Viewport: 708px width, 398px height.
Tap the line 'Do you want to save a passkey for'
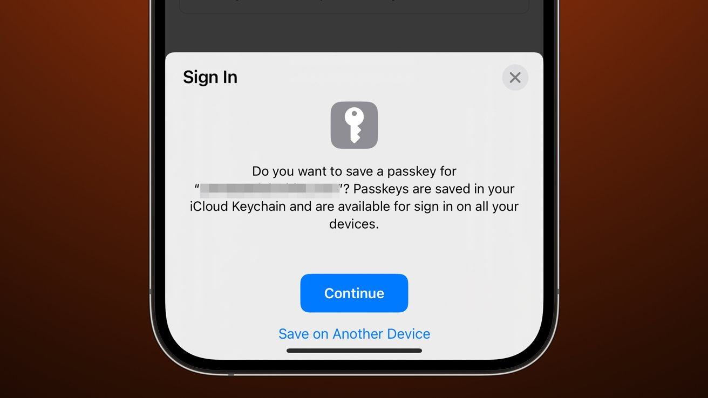pyautogui.click(x=354, y=171)
